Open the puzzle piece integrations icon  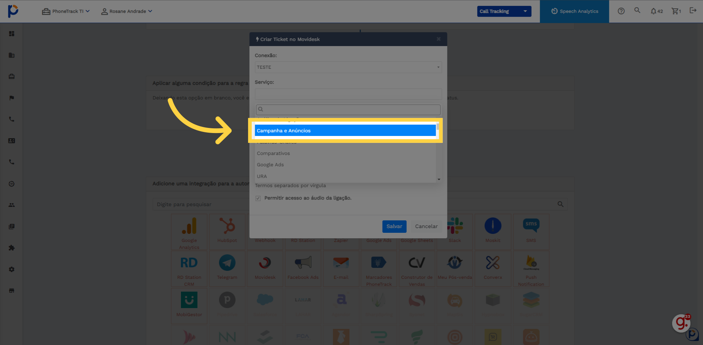coord(12,248)
